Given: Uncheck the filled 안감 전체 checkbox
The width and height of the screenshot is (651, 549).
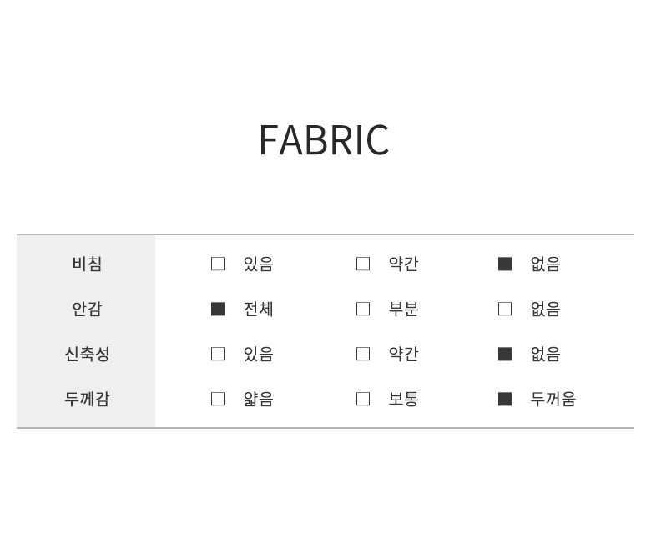Looking at the screenshot, I should pyautogui.click(x=218, y=309).
